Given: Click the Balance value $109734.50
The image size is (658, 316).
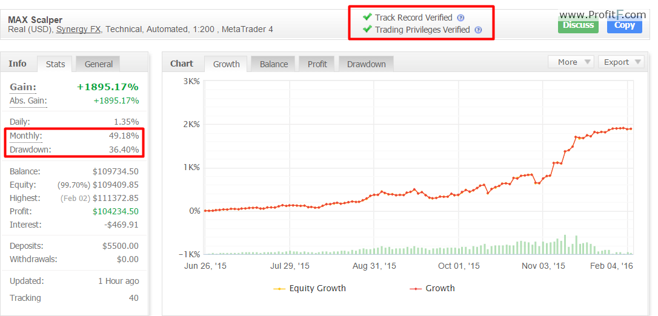Looking at the screenshot, I should [x=115, y=171].
